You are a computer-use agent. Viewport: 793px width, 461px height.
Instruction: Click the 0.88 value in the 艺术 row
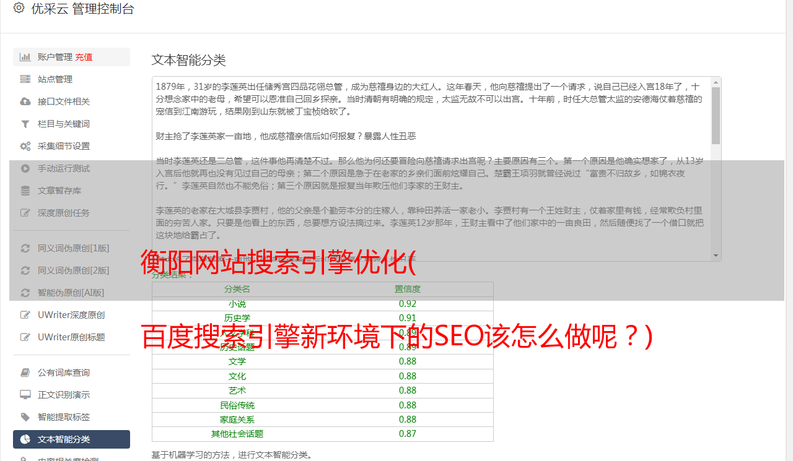pos(408,390)
